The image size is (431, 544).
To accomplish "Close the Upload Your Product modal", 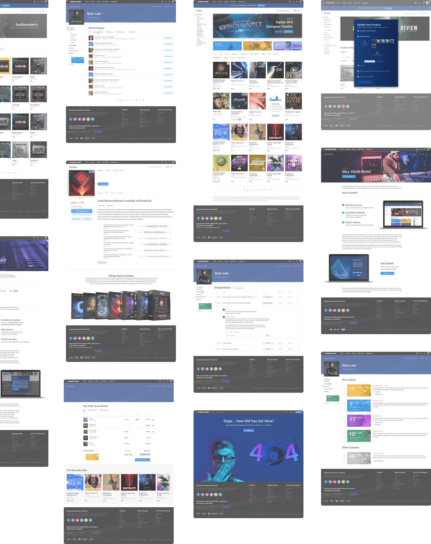I will point(400,18).
